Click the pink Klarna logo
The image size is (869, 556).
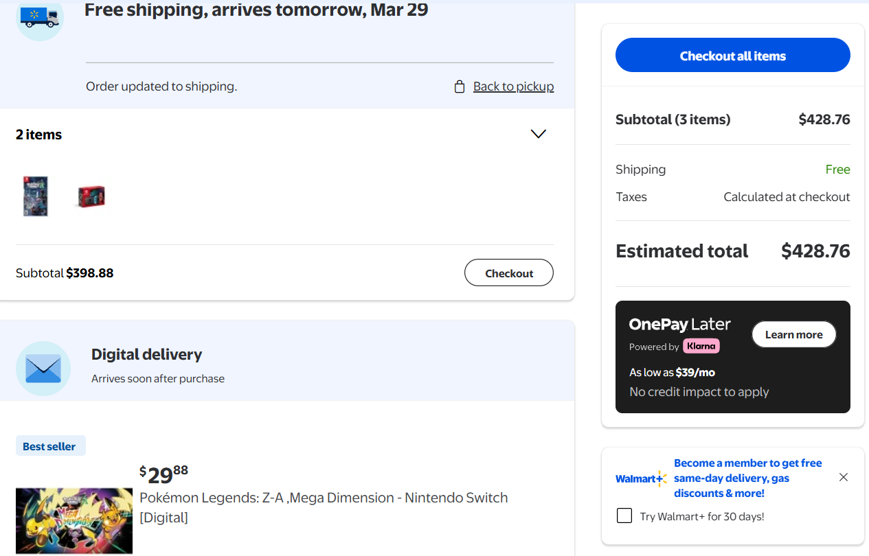click(701, 346)
